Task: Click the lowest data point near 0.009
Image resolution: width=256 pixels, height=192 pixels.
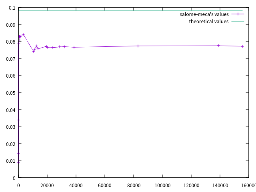Action: point(18,162)
